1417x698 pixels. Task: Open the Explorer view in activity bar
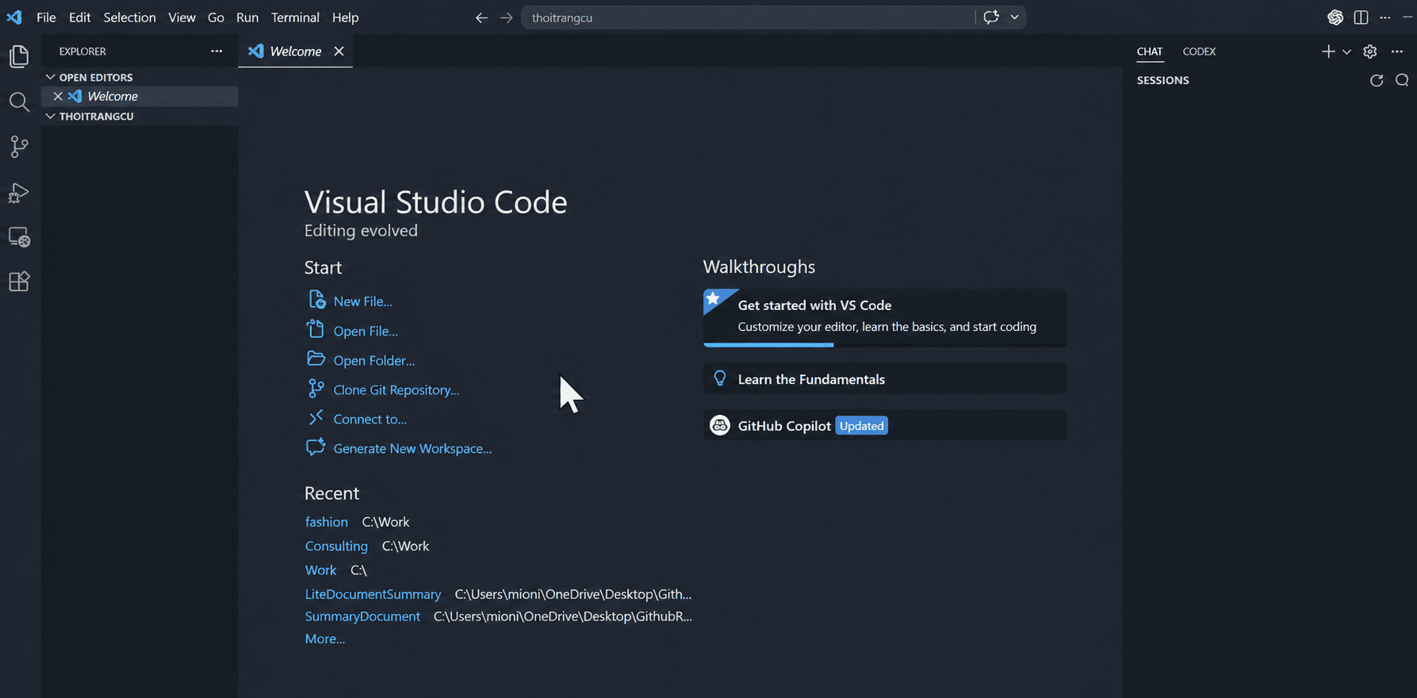[x=19, y=56]
